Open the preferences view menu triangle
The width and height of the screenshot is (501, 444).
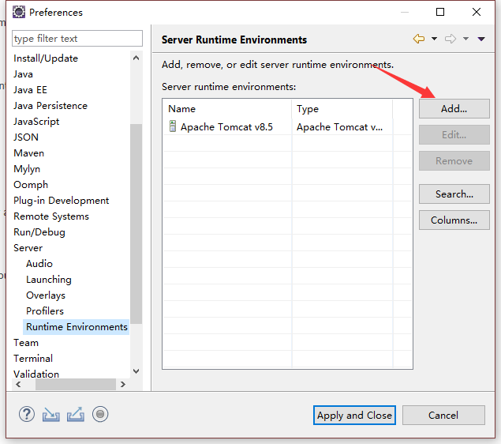[x=481, y=39]
